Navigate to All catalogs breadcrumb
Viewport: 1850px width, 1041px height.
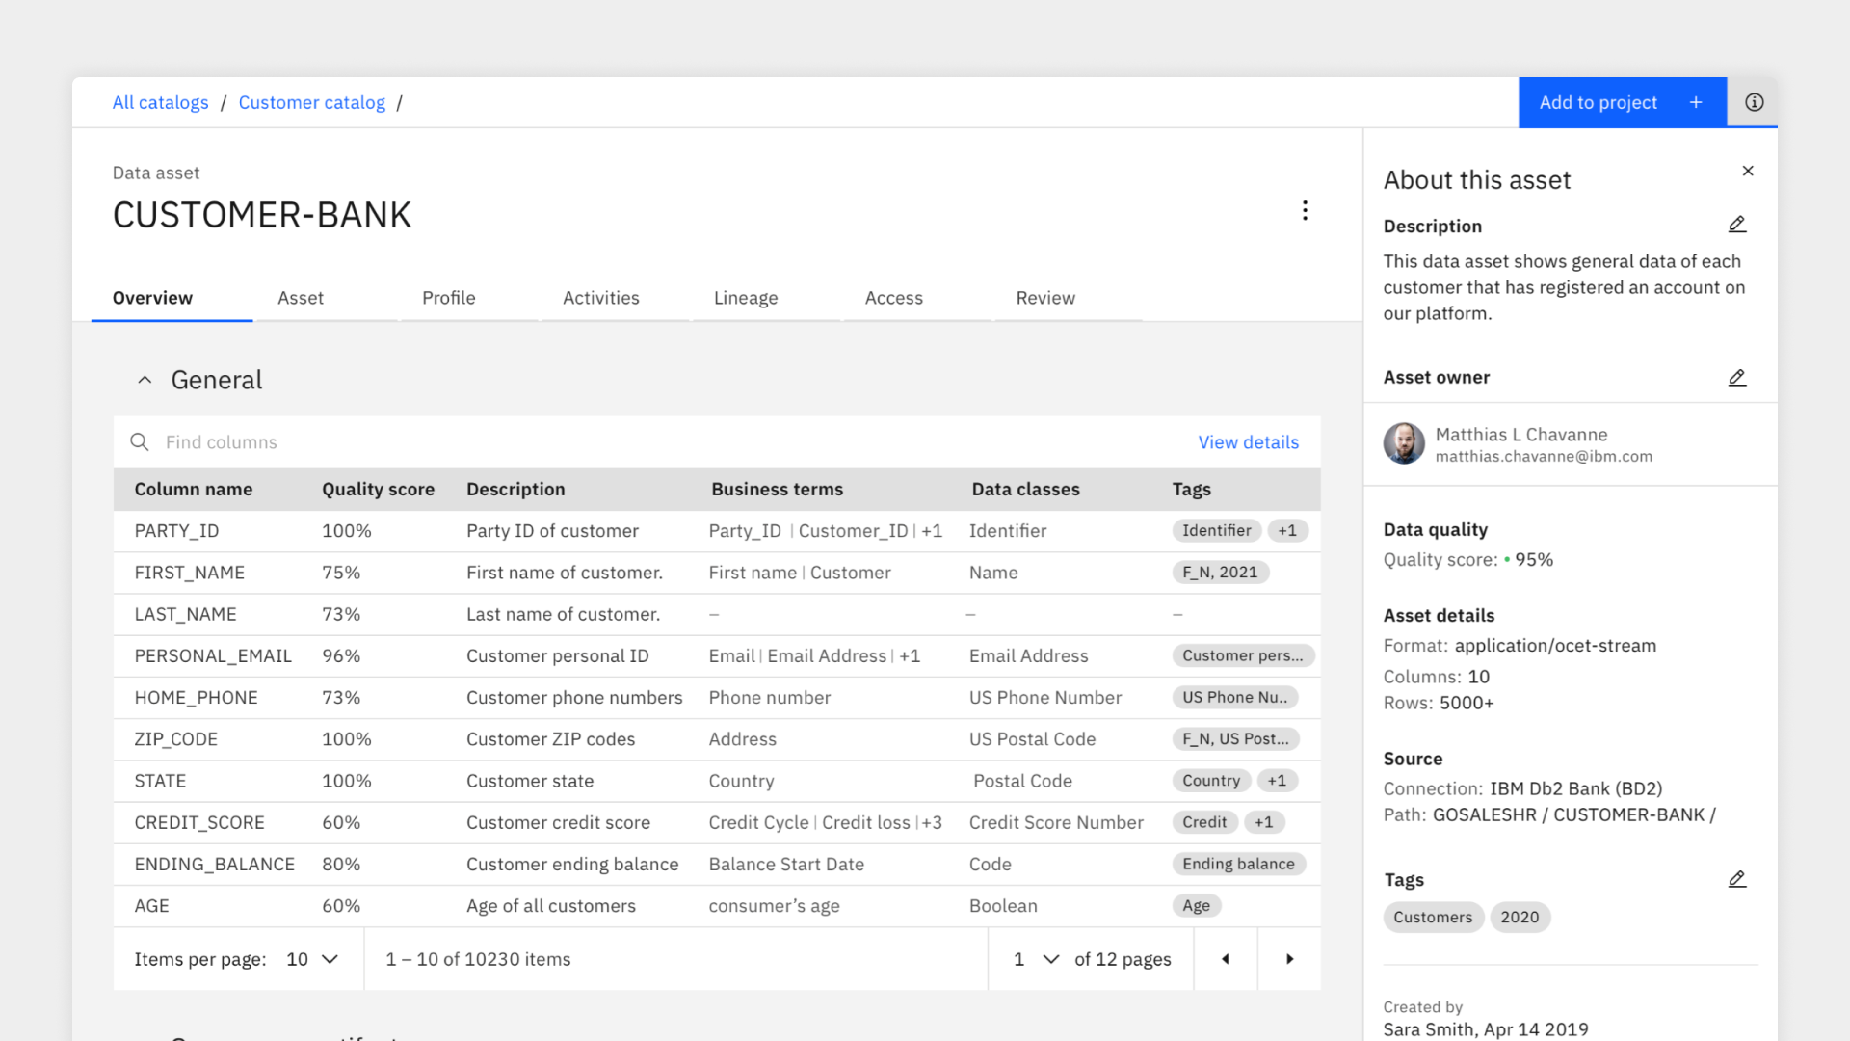(x=160, y=102)
